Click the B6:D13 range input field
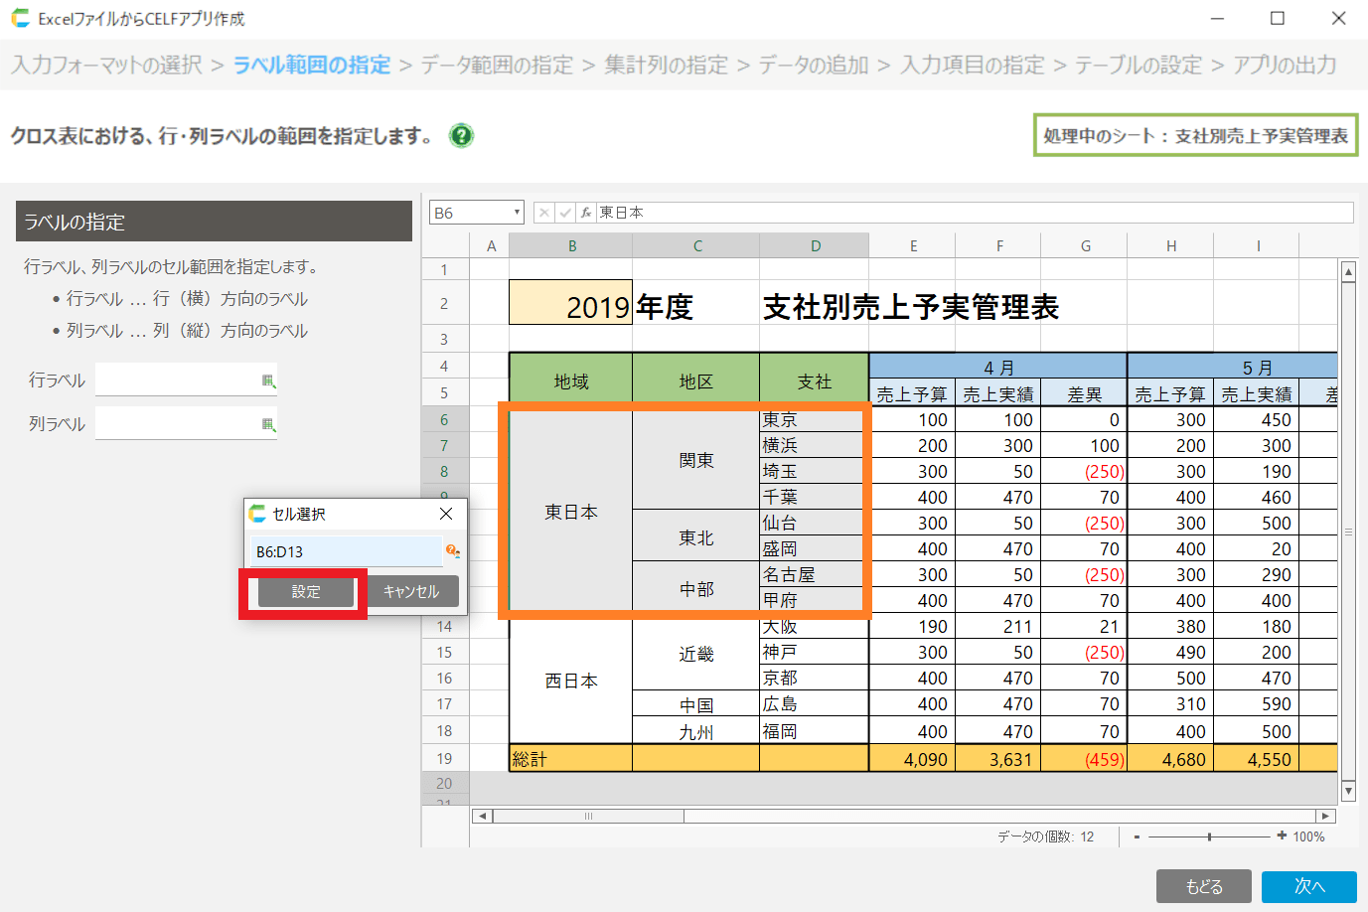Screen dimensions: 1368x912 coord(345,551)
